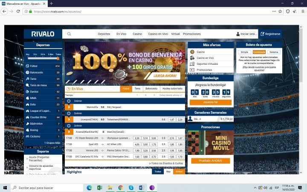Viewport: 307px width, 192px height.
Task: Open Promociones in header menu
Action: pyautogui.click(x=192, y=34)
